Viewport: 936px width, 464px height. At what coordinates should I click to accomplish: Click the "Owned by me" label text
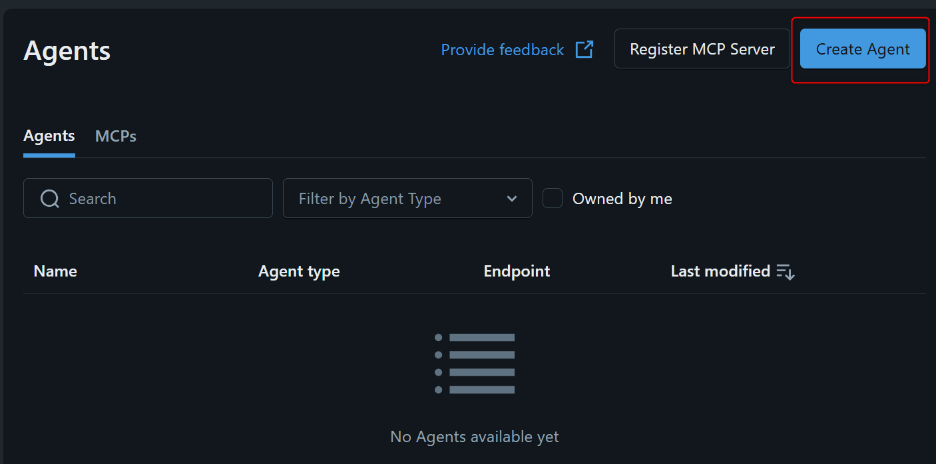pos(622,199)
